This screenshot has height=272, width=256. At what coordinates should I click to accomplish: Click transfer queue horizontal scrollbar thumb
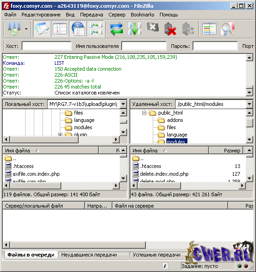tap(78, 245)
